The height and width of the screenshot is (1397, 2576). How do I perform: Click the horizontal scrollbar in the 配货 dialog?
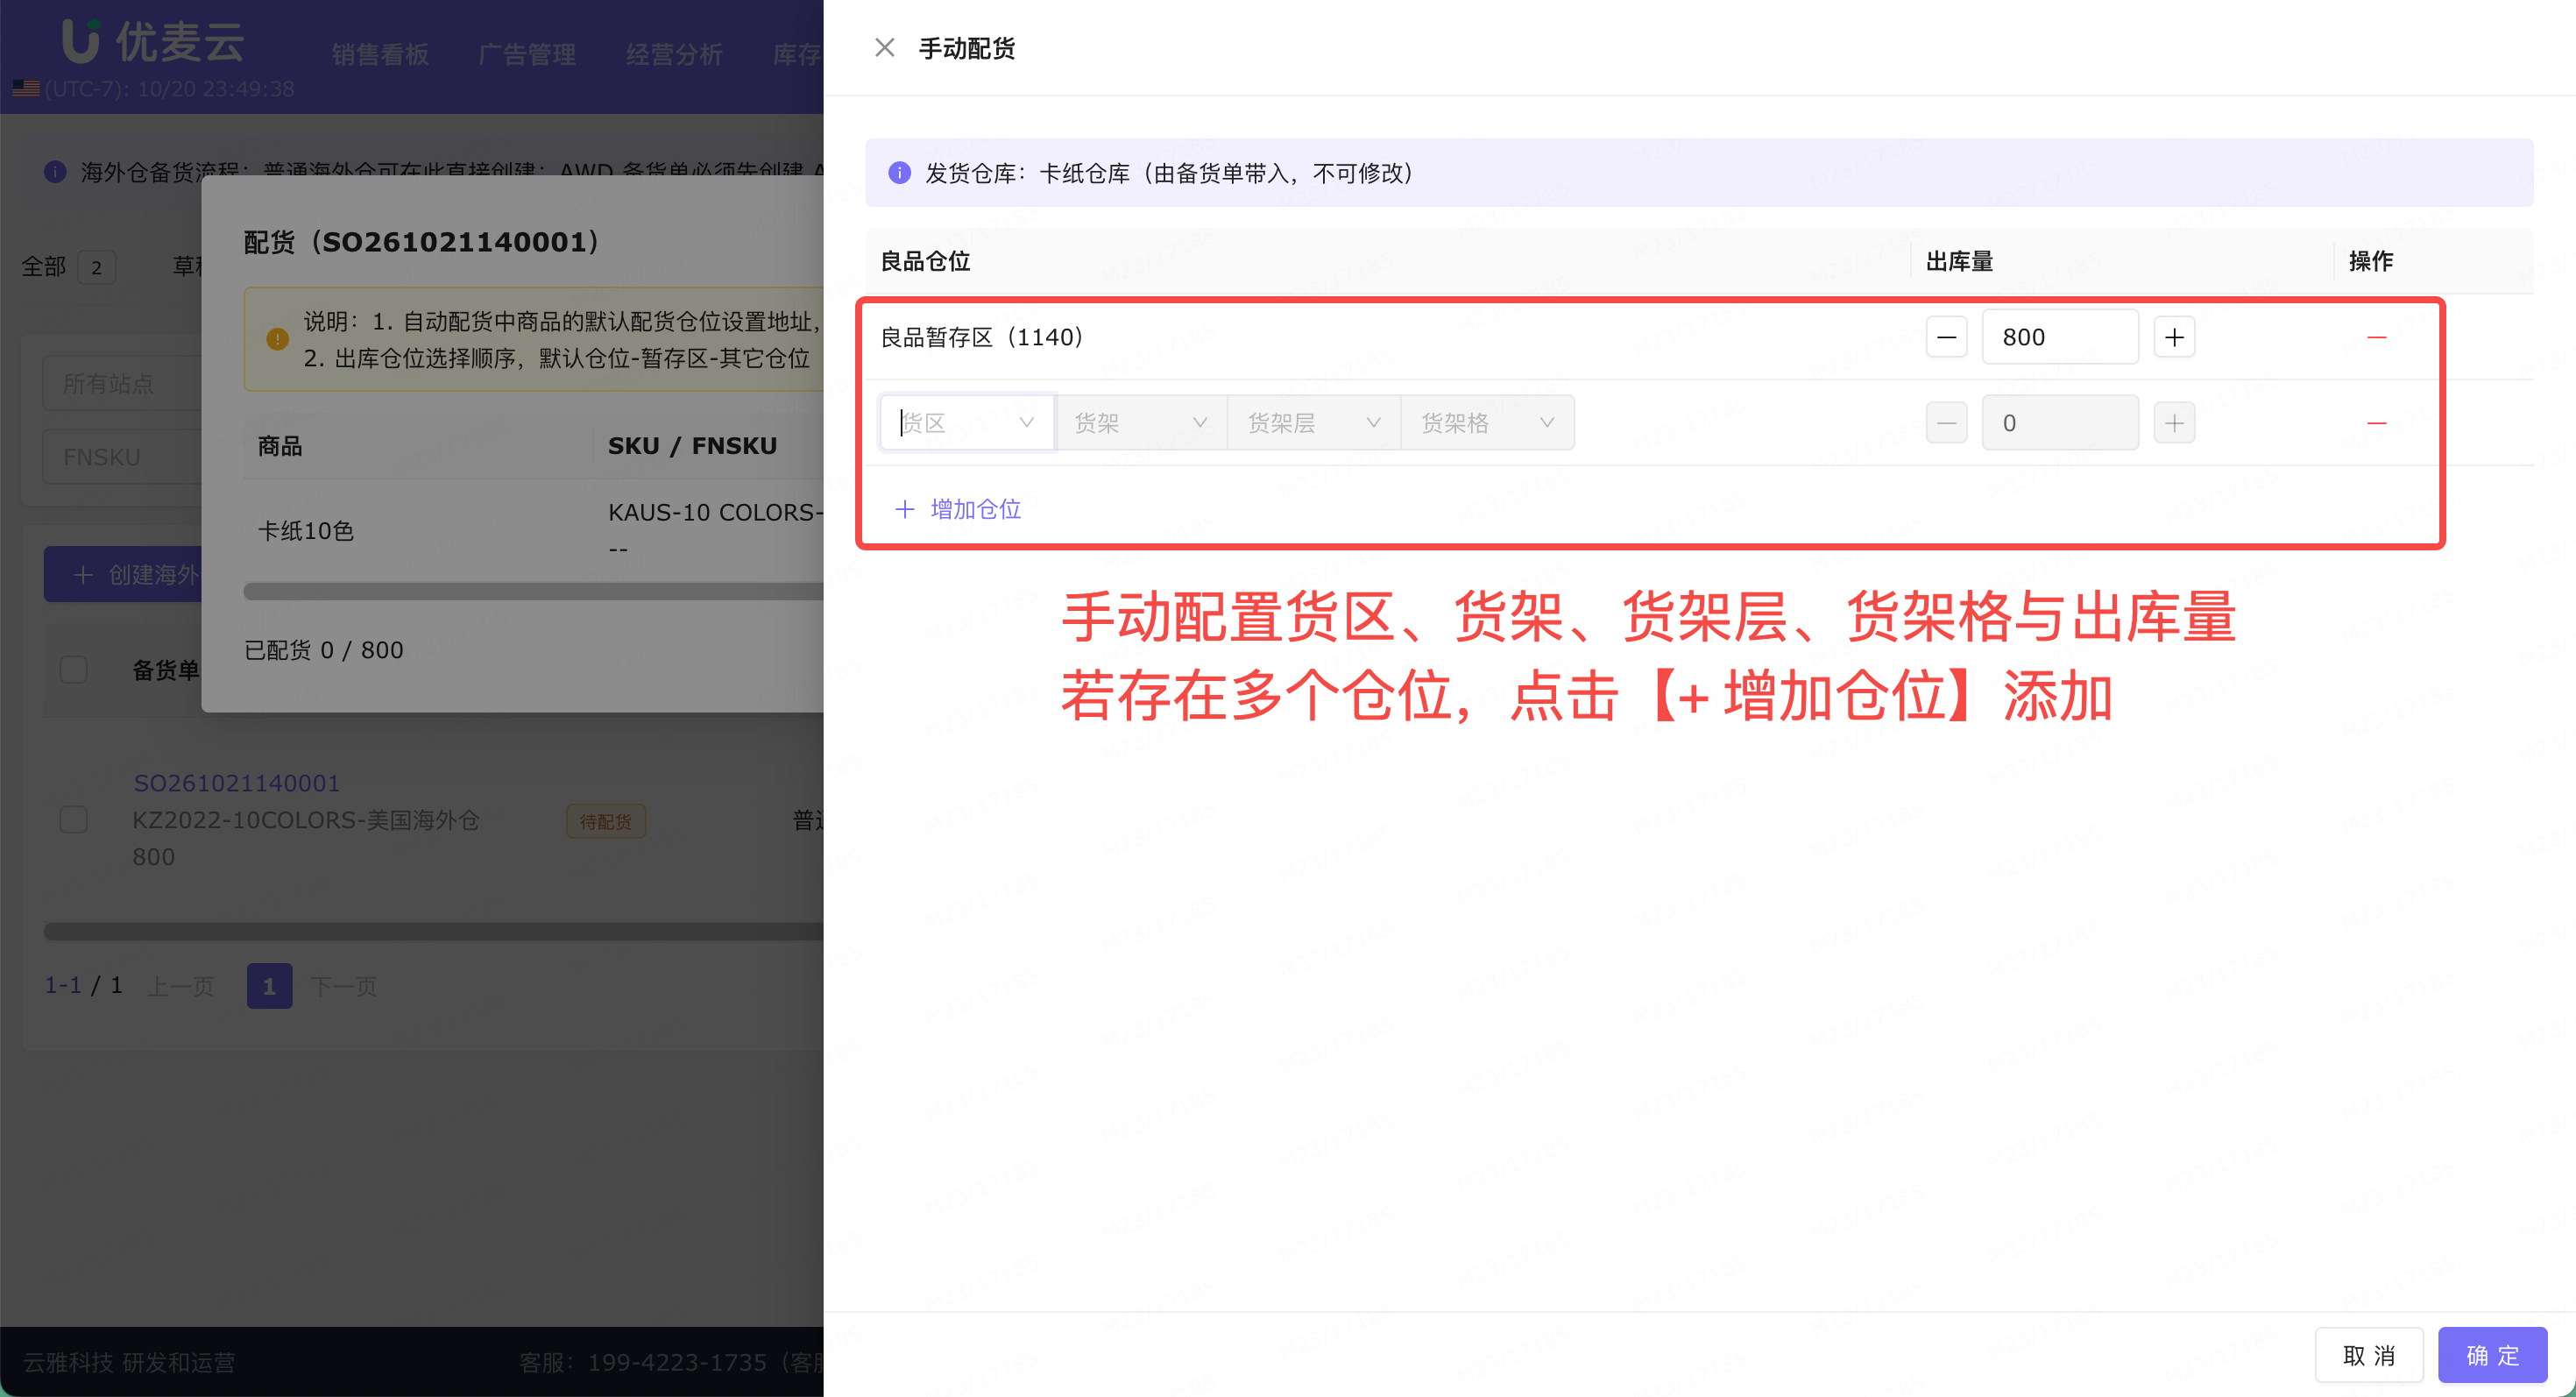[533, 591]
